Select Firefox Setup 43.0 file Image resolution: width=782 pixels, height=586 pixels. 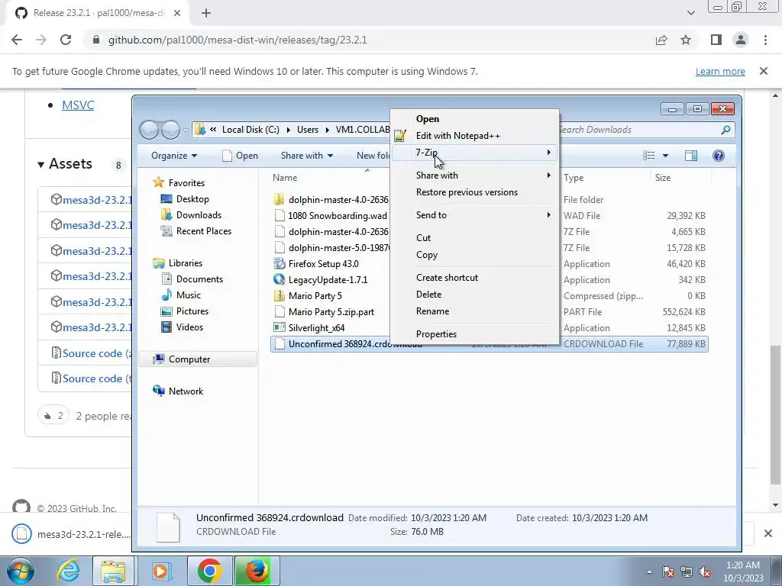(x=323, y=263)
